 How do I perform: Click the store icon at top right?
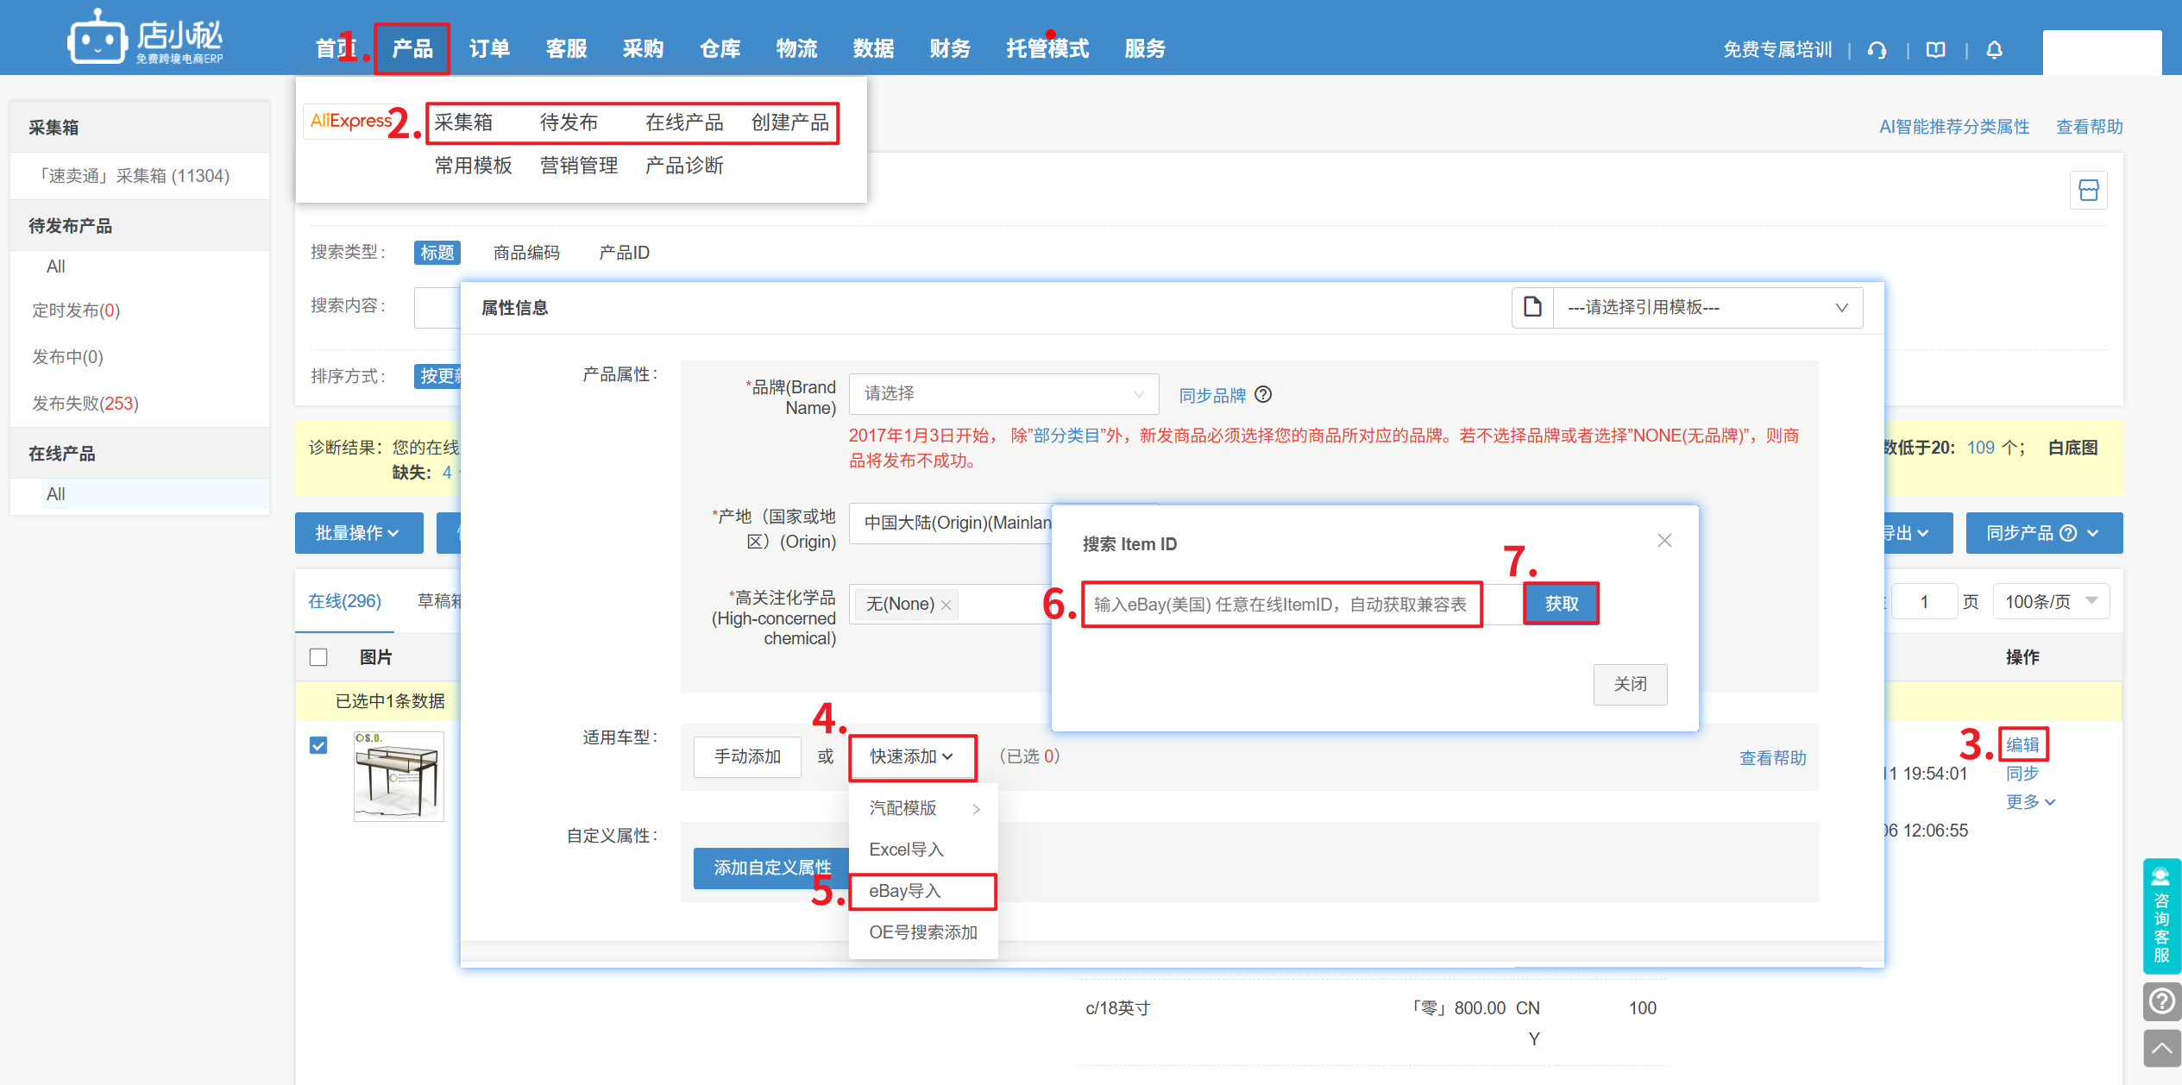point(2088,191)
